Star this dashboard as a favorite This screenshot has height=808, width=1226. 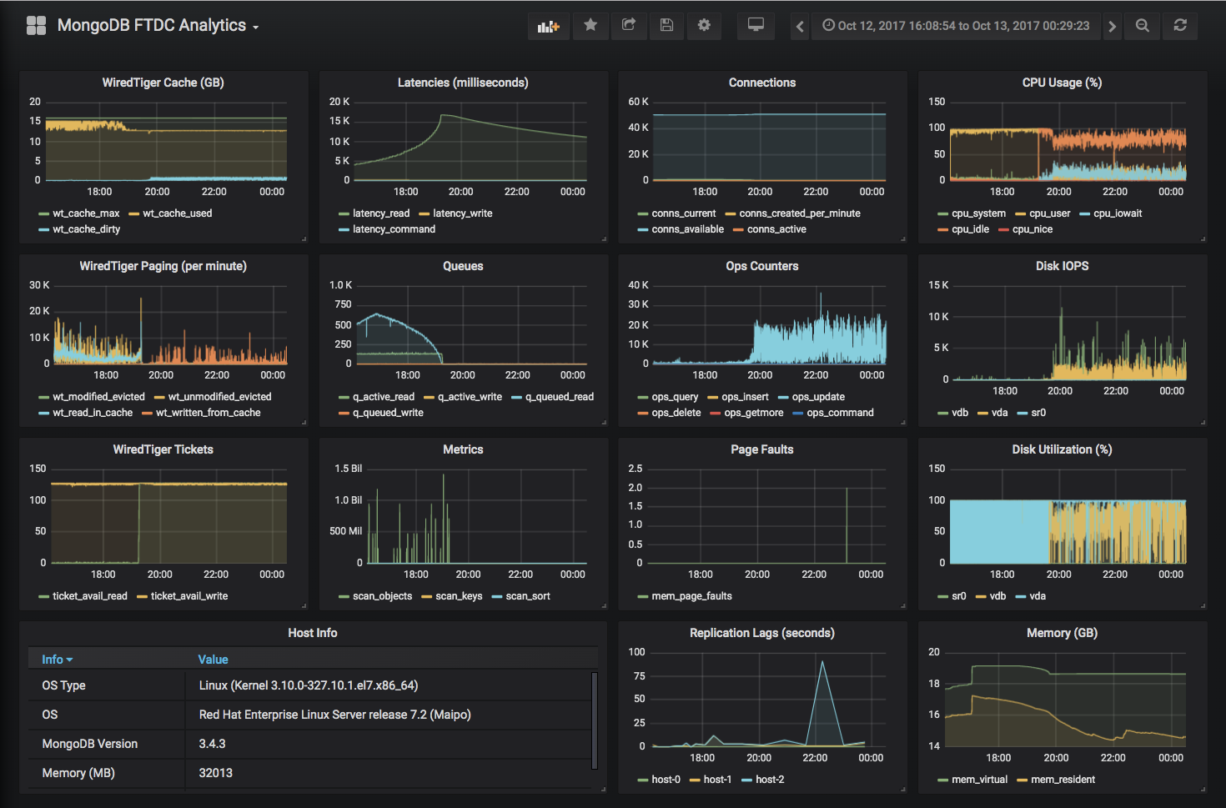coord(590,25)
